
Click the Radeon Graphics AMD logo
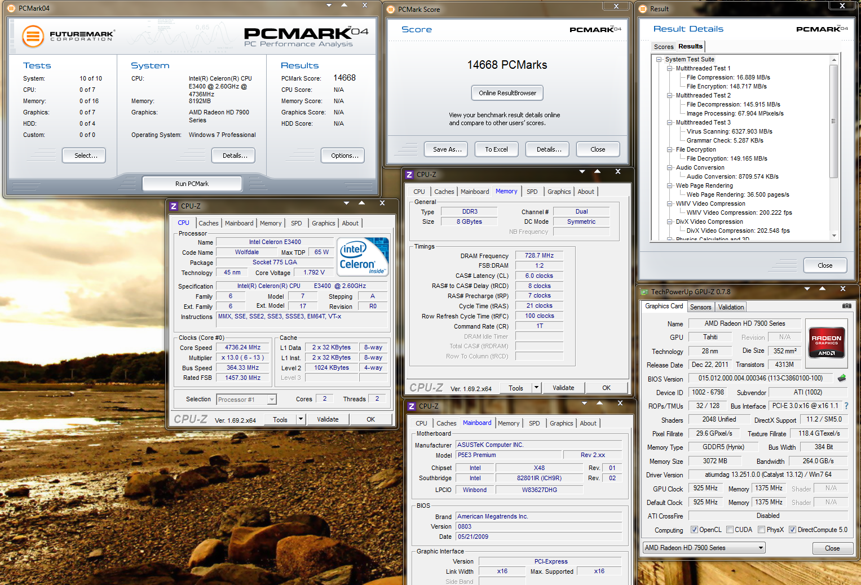[x=827, y=344]
